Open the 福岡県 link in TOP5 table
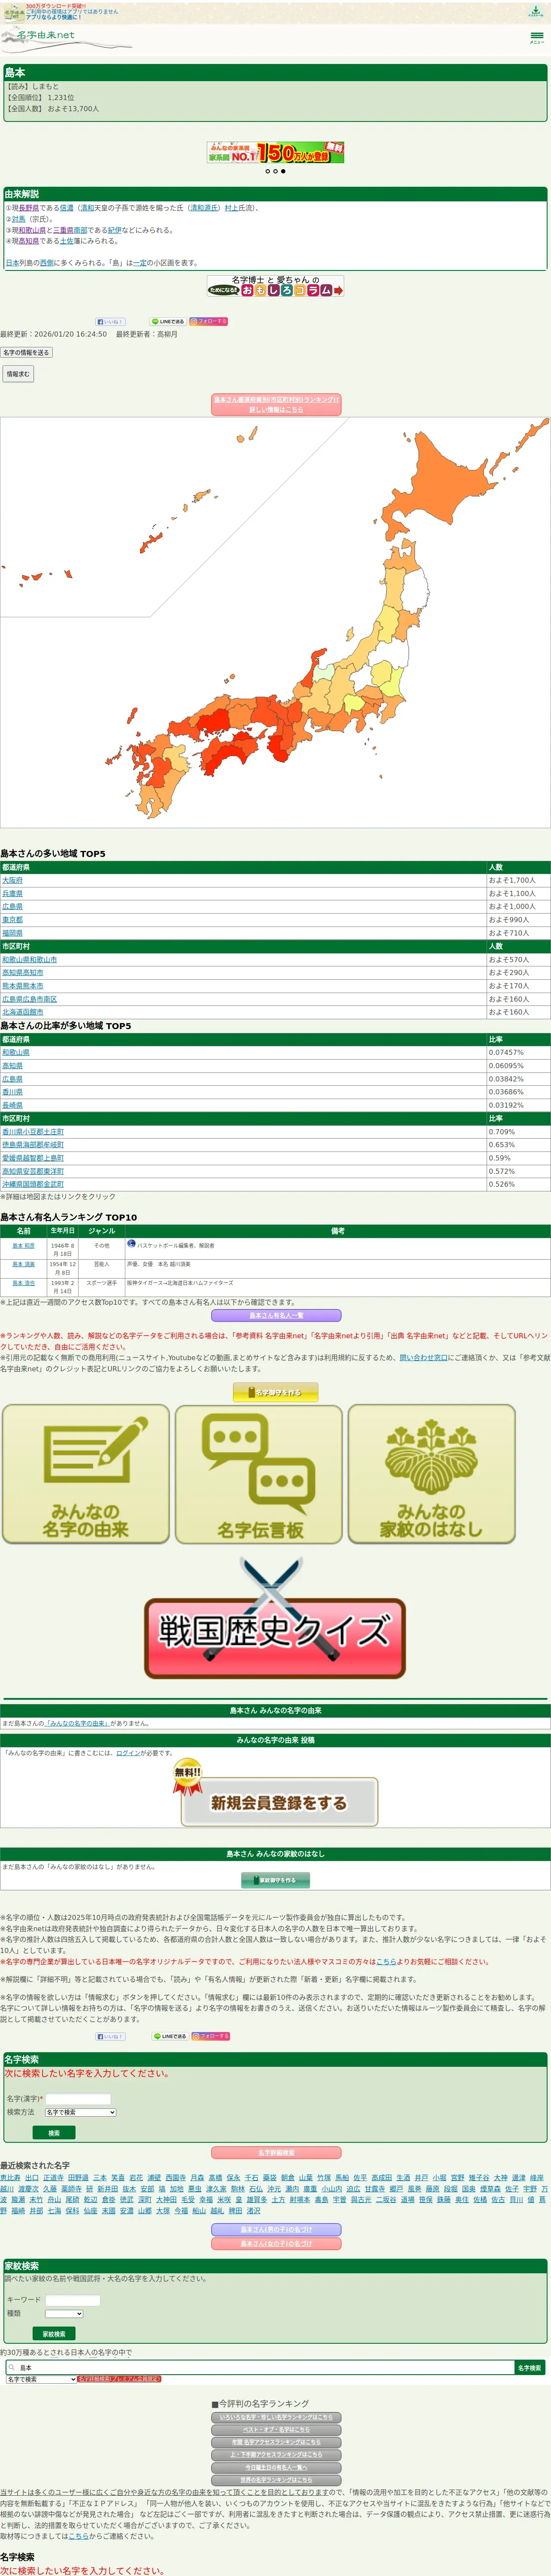The width and height of the screenshot is (551, 2576). click(x=12, y=932)
